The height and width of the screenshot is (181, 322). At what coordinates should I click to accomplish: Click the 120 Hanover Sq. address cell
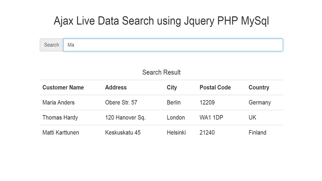click(125, 118)
